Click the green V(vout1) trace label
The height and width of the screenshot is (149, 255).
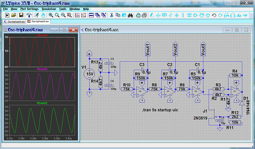click(42, 103)
